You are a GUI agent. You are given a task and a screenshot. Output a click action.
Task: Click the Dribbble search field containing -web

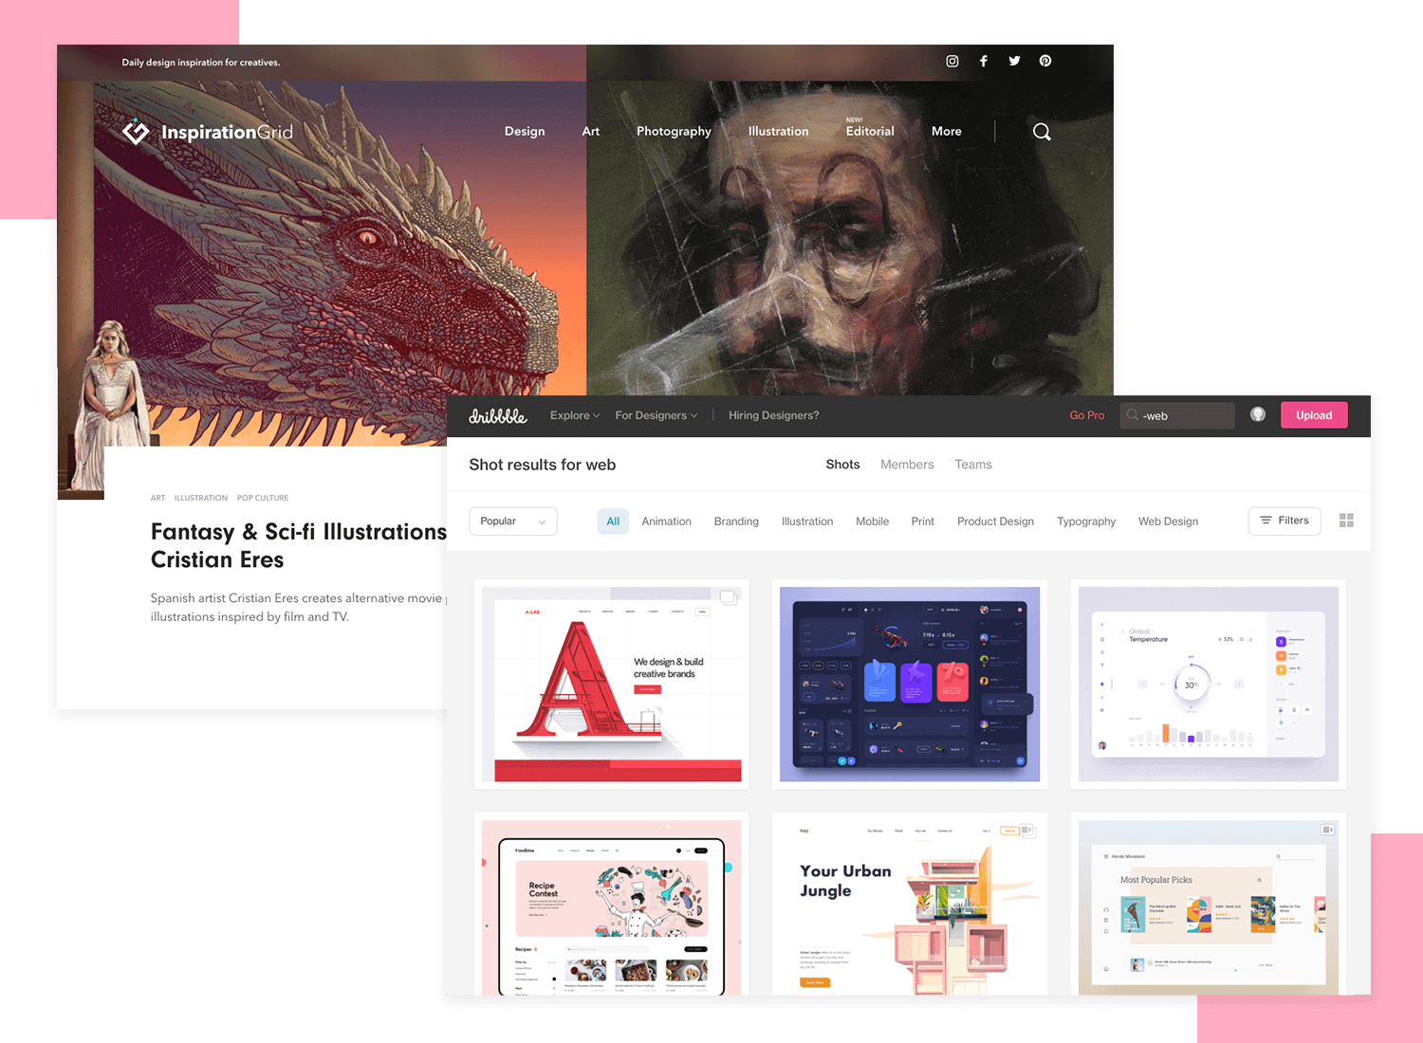(1177, 415)
